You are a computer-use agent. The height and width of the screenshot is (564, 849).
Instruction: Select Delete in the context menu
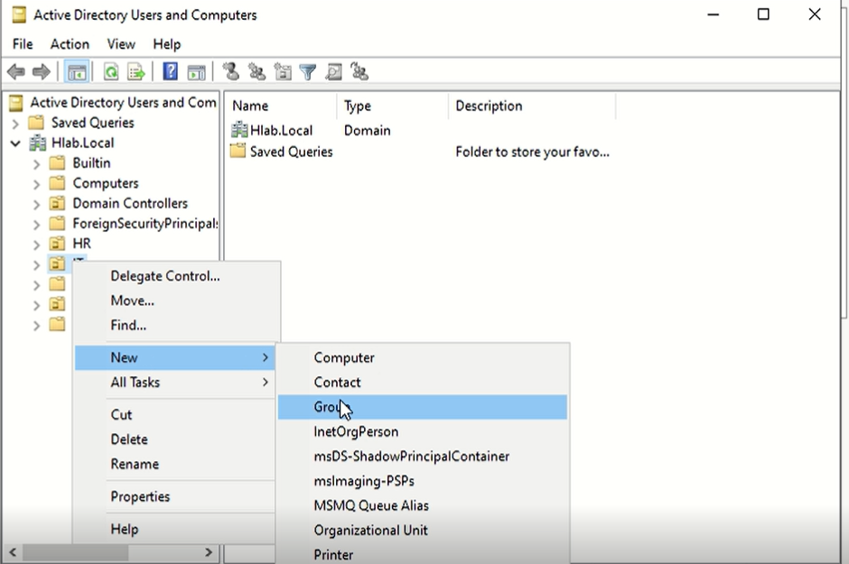[176, 439]
